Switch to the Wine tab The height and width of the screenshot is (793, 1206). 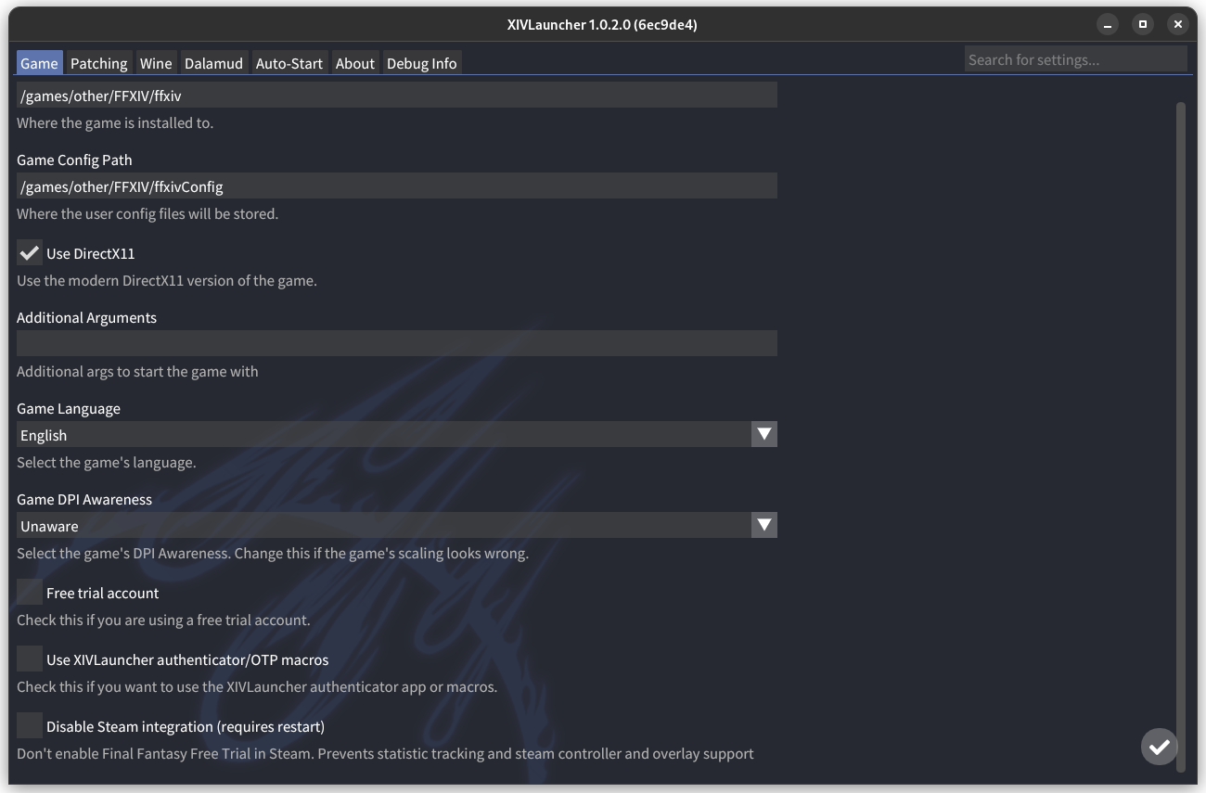pyautogui.click(x=155, y=62)
